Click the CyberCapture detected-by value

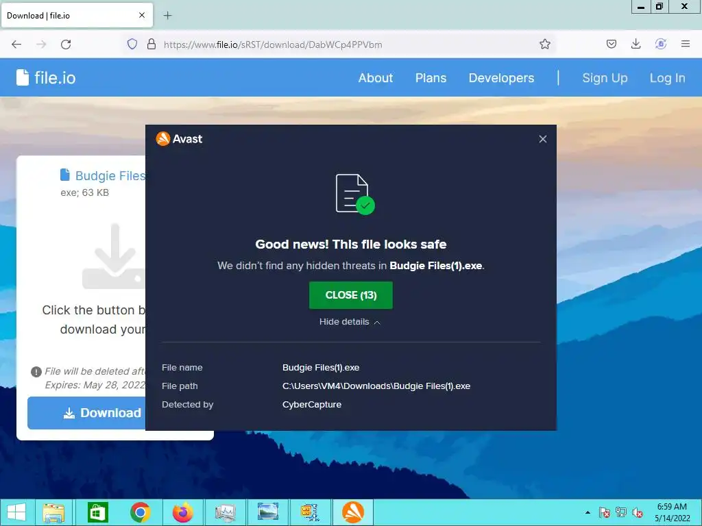312,404
